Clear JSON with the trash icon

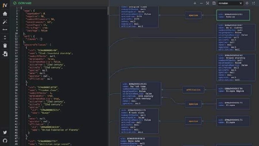pos(5,46)
